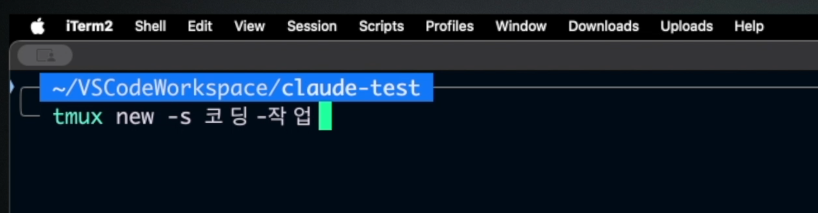Open the Downloads menu
Screen dimensions: 818x213
[604, 26]
